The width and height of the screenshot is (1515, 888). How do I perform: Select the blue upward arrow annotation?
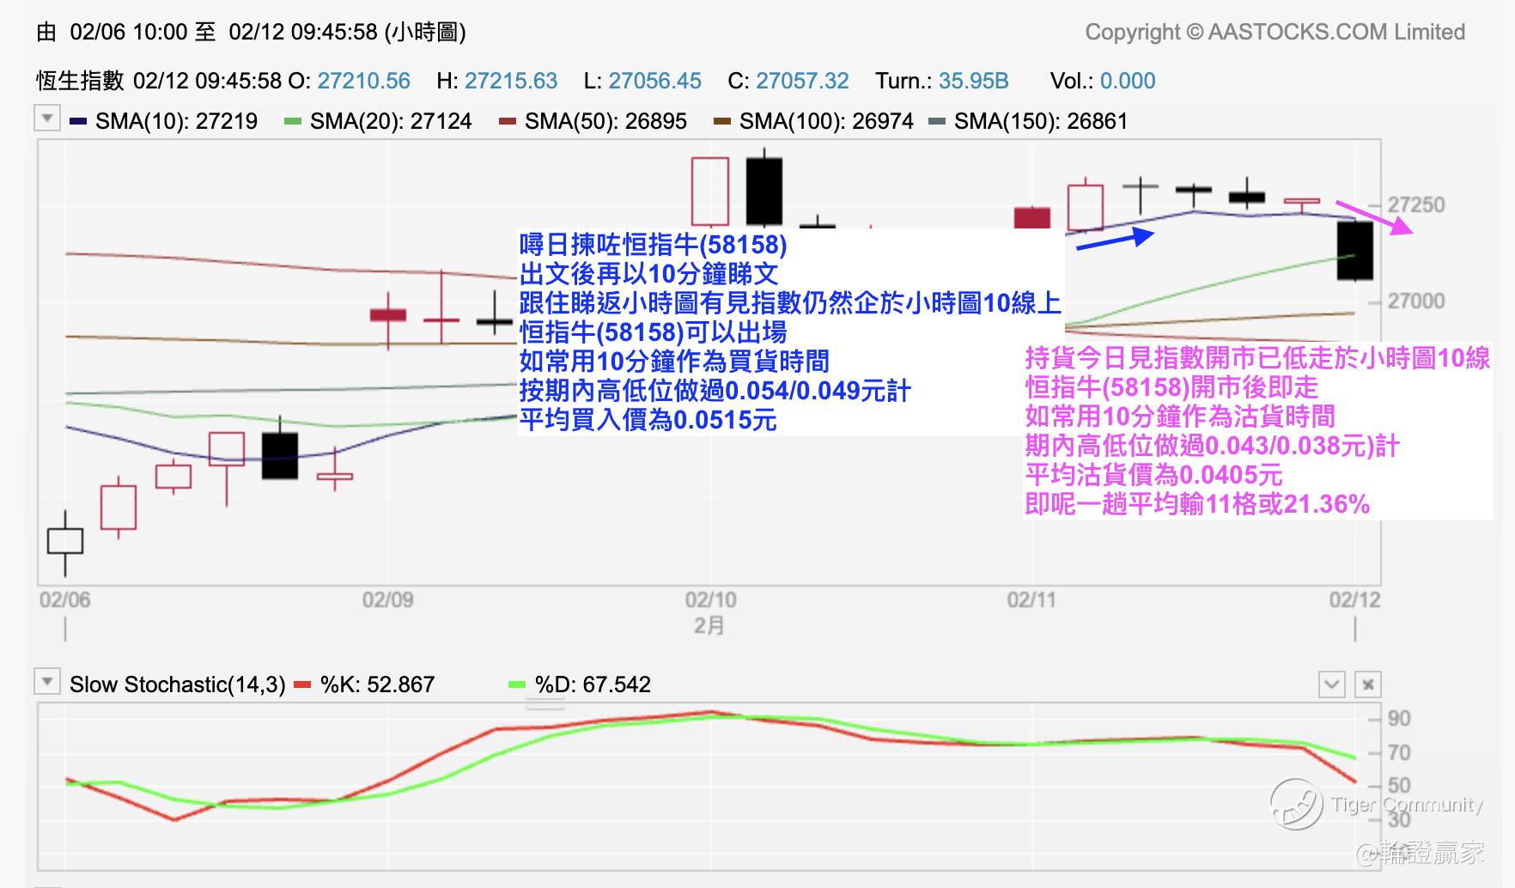click(x=1115, y=239)
